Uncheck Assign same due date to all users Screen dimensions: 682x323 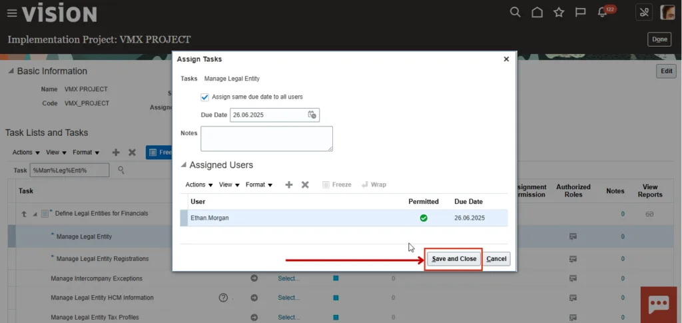[205, 97]
